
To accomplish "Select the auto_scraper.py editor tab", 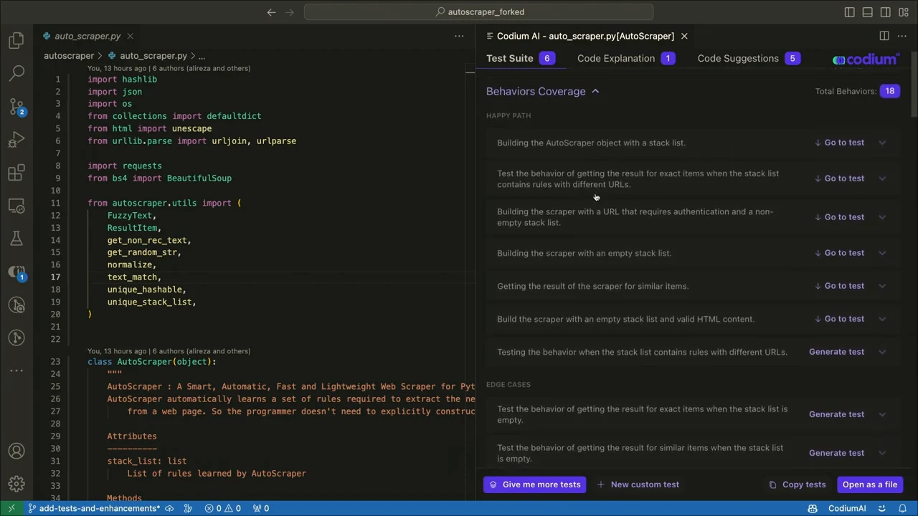I will point(87,36).
